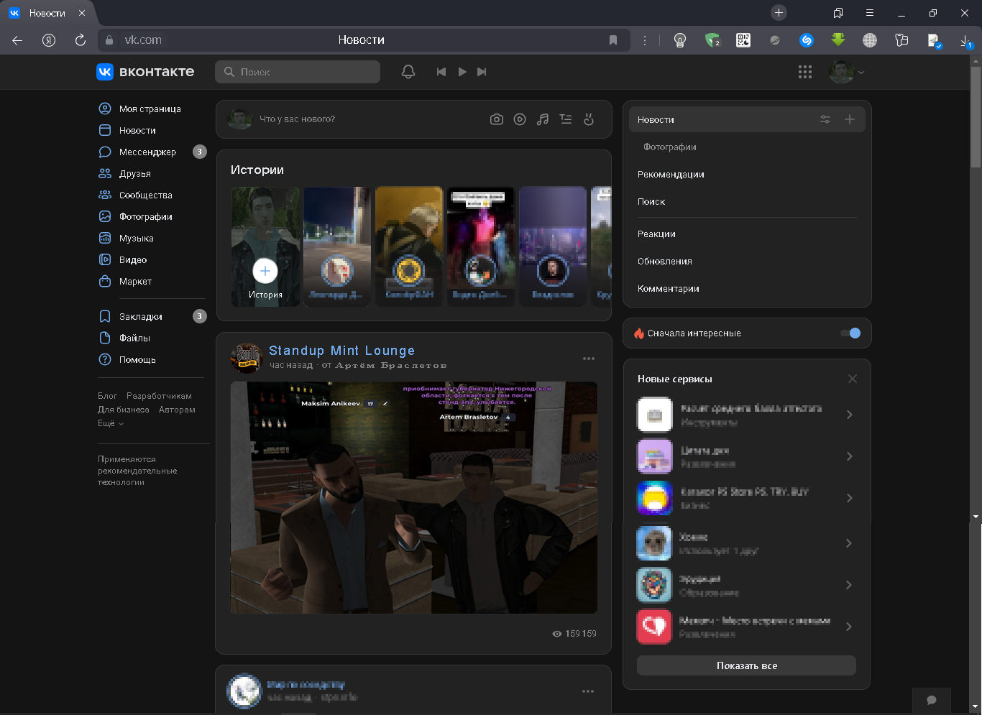Expand the PS Store service chevron

pyautogui.click(x=849, y=498)
